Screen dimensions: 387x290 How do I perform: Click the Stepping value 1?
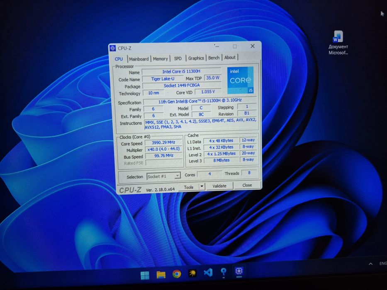click(247, 106)
